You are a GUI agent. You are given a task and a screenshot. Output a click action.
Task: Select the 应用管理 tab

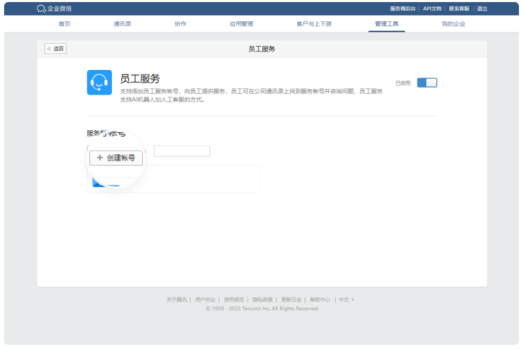[x=241, y=24]
